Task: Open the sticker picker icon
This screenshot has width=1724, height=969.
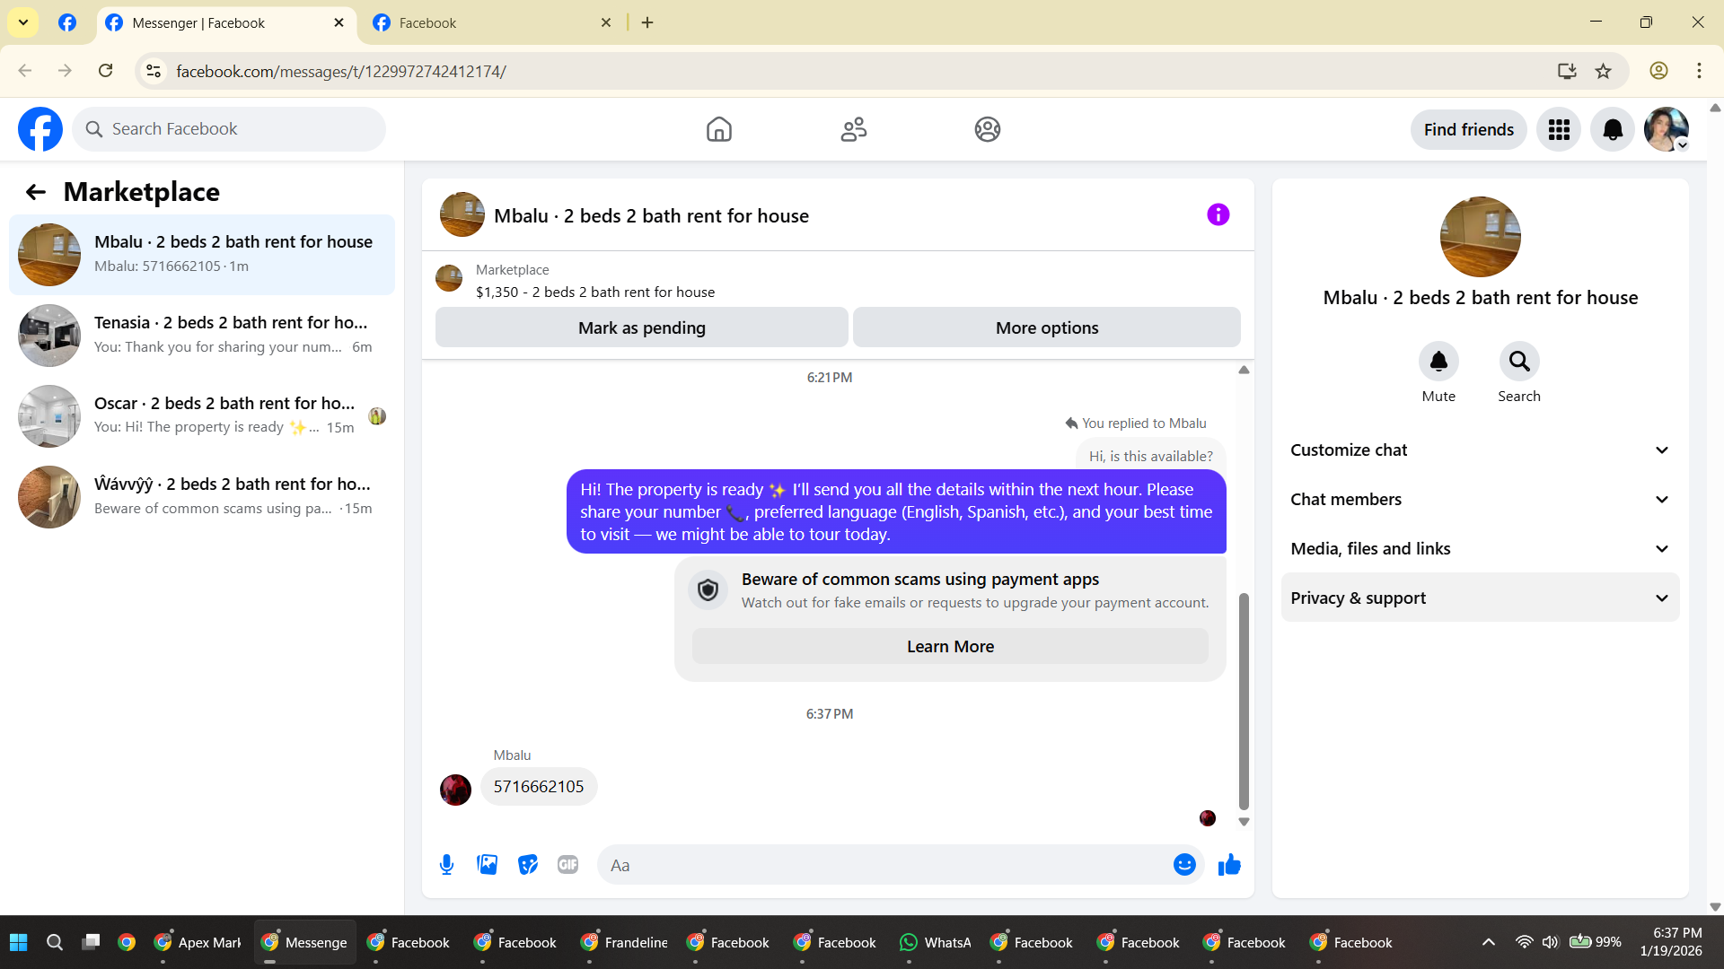Action: [528, 865]
